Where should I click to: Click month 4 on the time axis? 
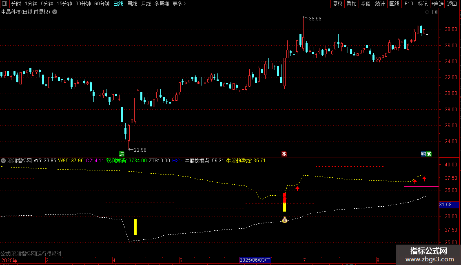click(114, 260)
